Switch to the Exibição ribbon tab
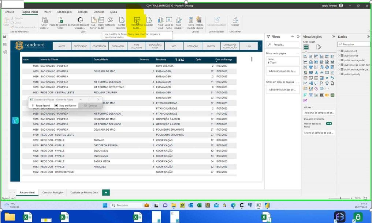 tap(82, 12)
